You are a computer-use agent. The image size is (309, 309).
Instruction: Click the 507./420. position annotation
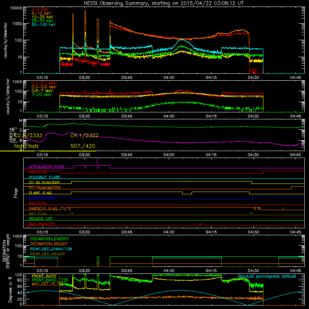[83, 146]
